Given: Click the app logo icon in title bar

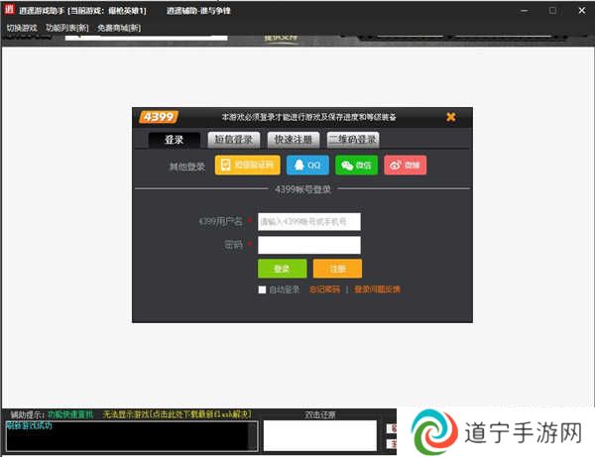Looking at the screenshot, I should tap(9, 10).
